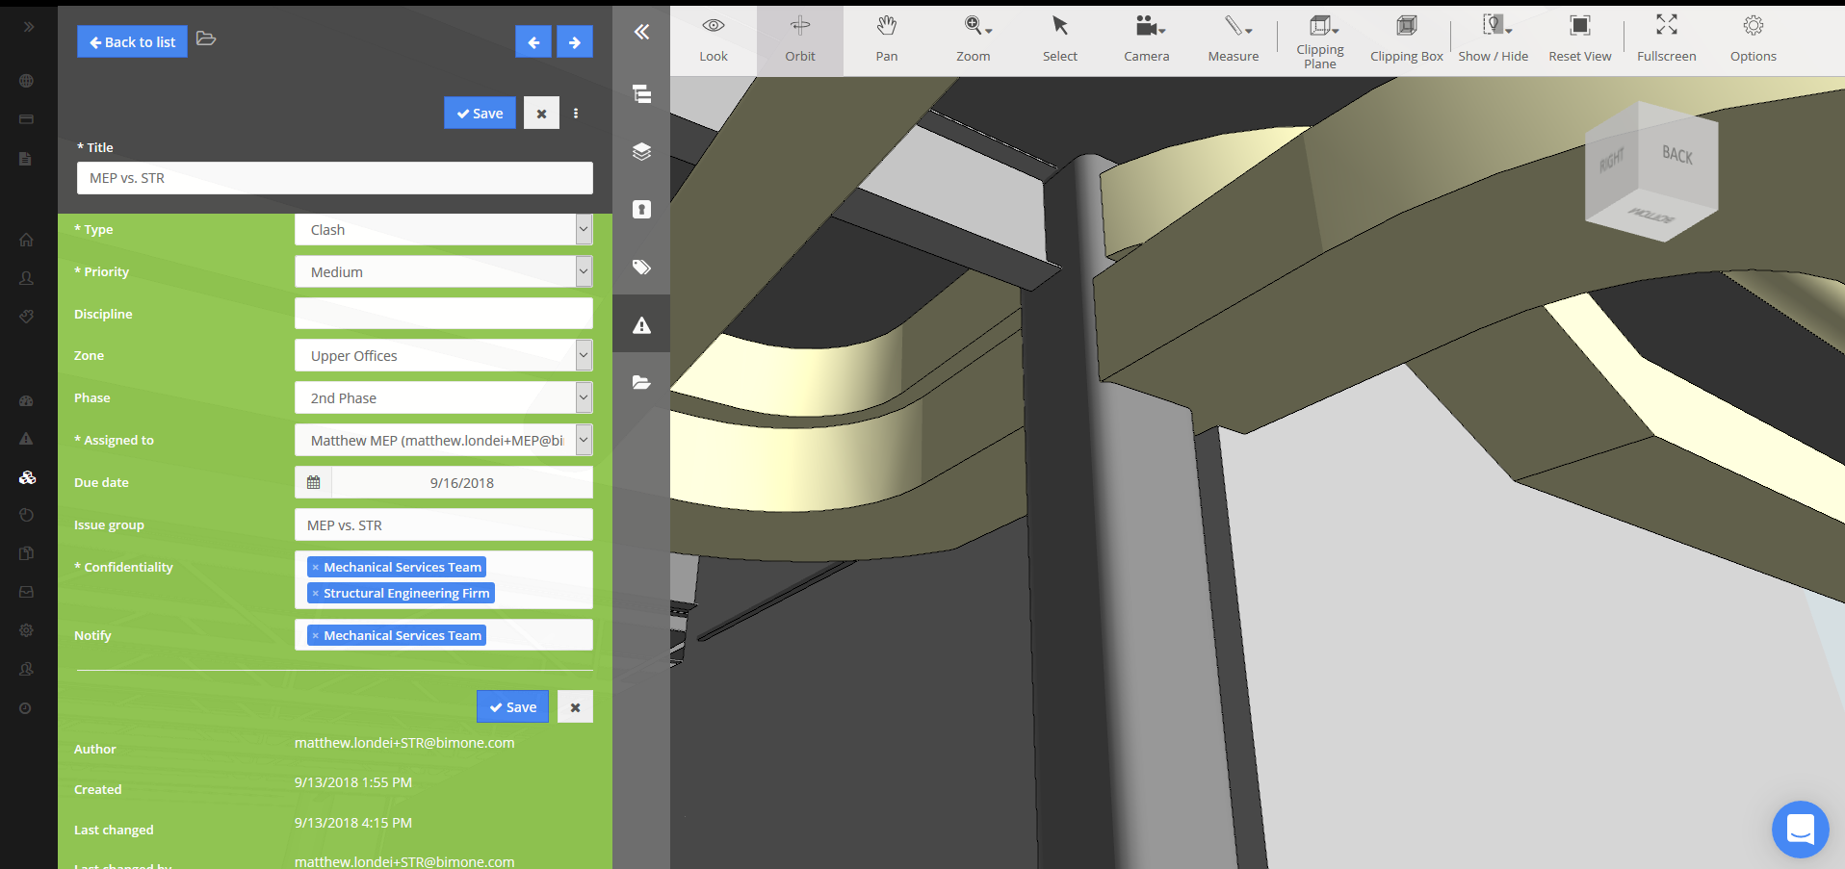Open the layers panel icon

pos(641,151)
